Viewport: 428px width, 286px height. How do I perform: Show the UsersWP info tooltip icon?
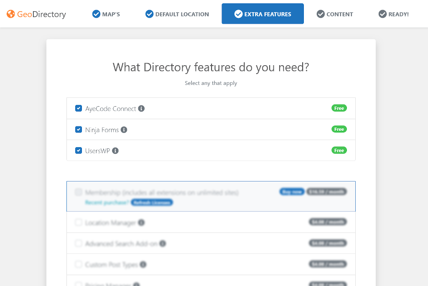point(115,151)
